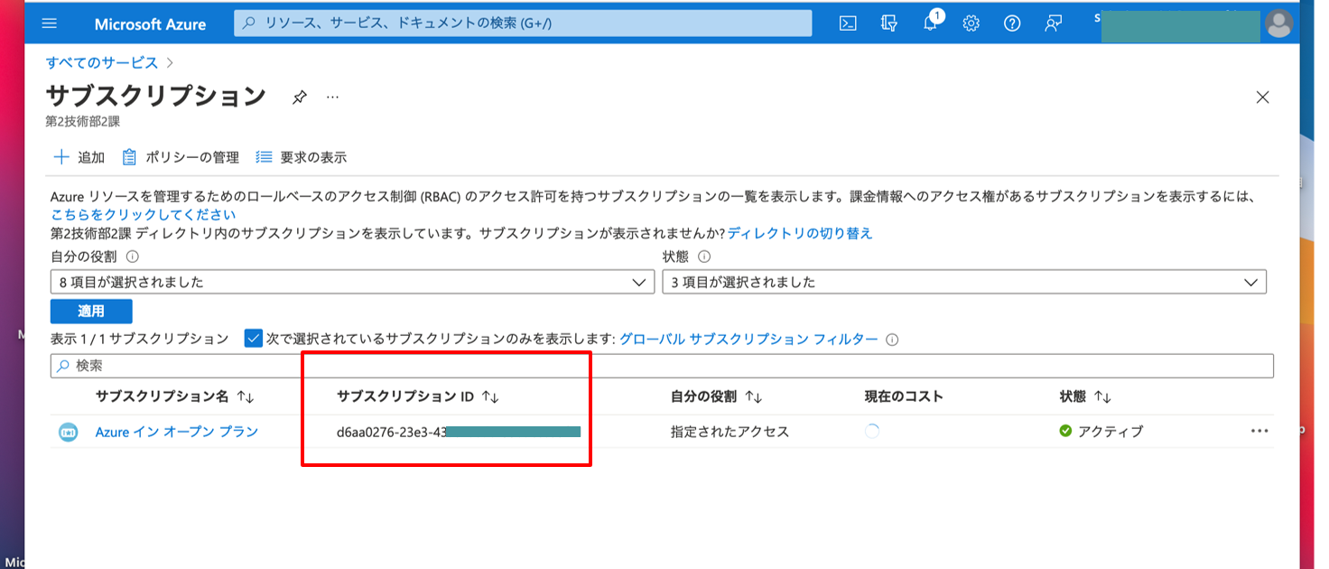Open the more options ellipsis beside the title
Image resolution: width=1329 pixels, height=569 pixels.
pyautogui.click(x=332, y=97)
